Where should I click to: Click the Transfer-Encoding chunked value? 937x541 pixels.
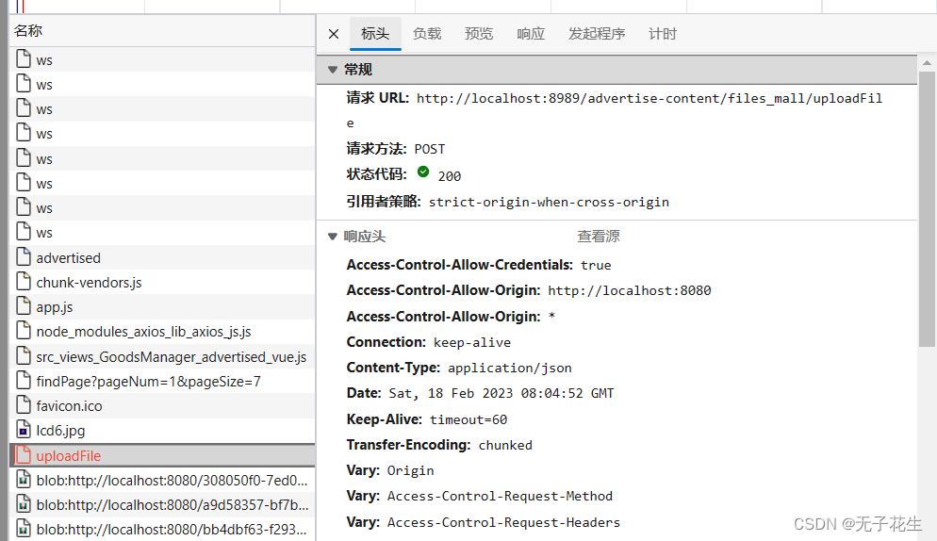[505, 446]
